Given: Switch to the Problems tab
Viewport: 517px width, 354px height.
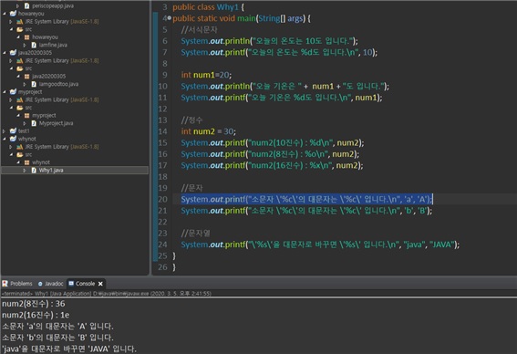Looking at the screenshot, I should click(17, 284).
